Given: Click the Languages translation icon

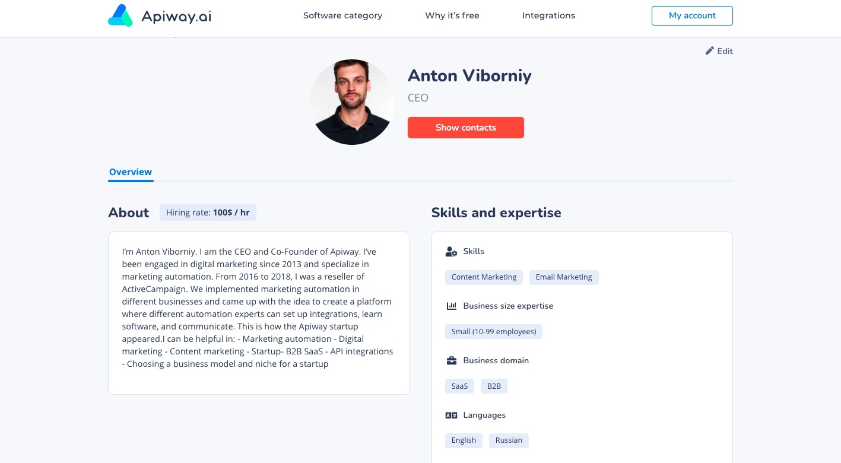Looking at the screenshot, I should (452, 415).
